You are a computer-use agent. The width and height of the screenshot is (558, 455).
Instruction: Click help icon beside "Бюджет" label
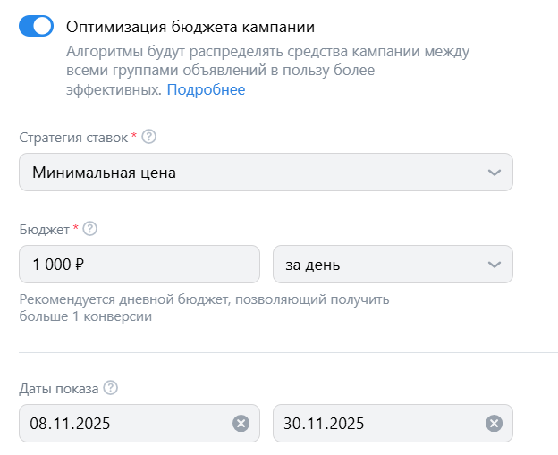point(89,229)
